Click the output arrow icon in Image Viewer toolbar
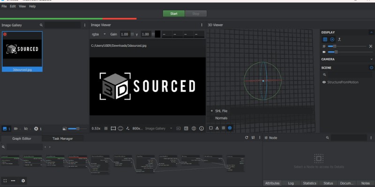The image size is (375, 187). [179, 129]
